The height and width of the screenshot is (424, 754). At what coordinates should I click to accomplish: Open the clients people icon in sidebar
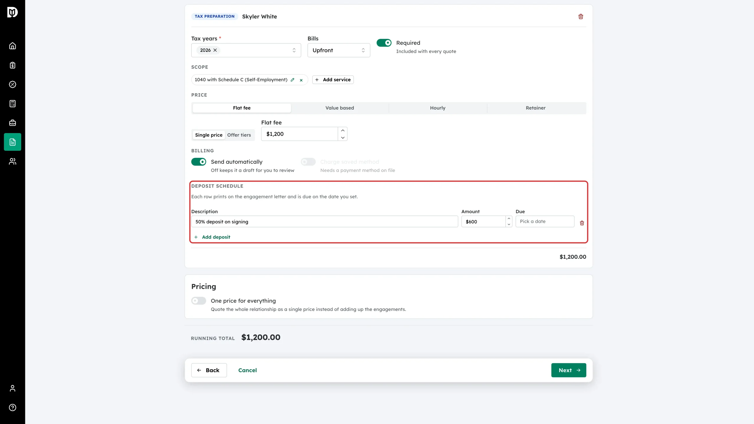12,161
